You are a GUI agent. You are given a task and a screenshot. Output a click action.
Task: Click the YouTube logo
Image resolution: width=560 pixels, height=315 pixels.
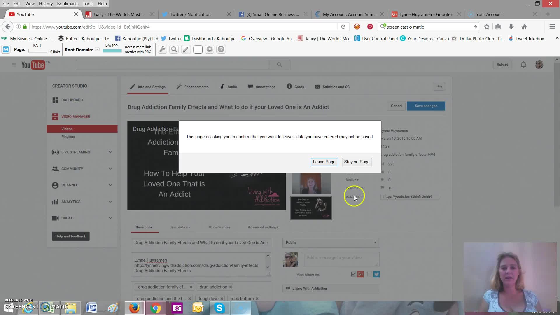33,64
